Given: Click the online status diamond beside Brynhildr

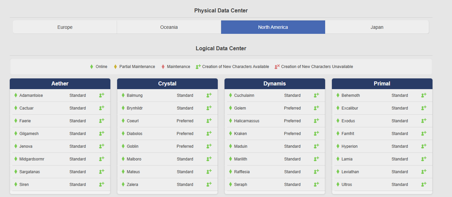Looking at the screenshot, I should click(x=123, y=108).
